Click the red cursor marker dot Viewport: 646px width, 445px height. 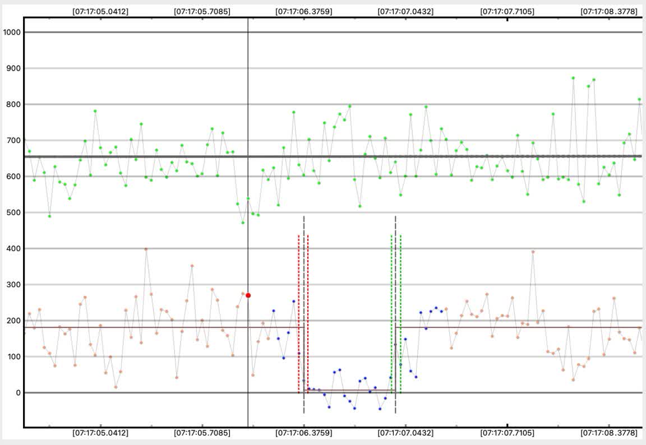point(248,295)
